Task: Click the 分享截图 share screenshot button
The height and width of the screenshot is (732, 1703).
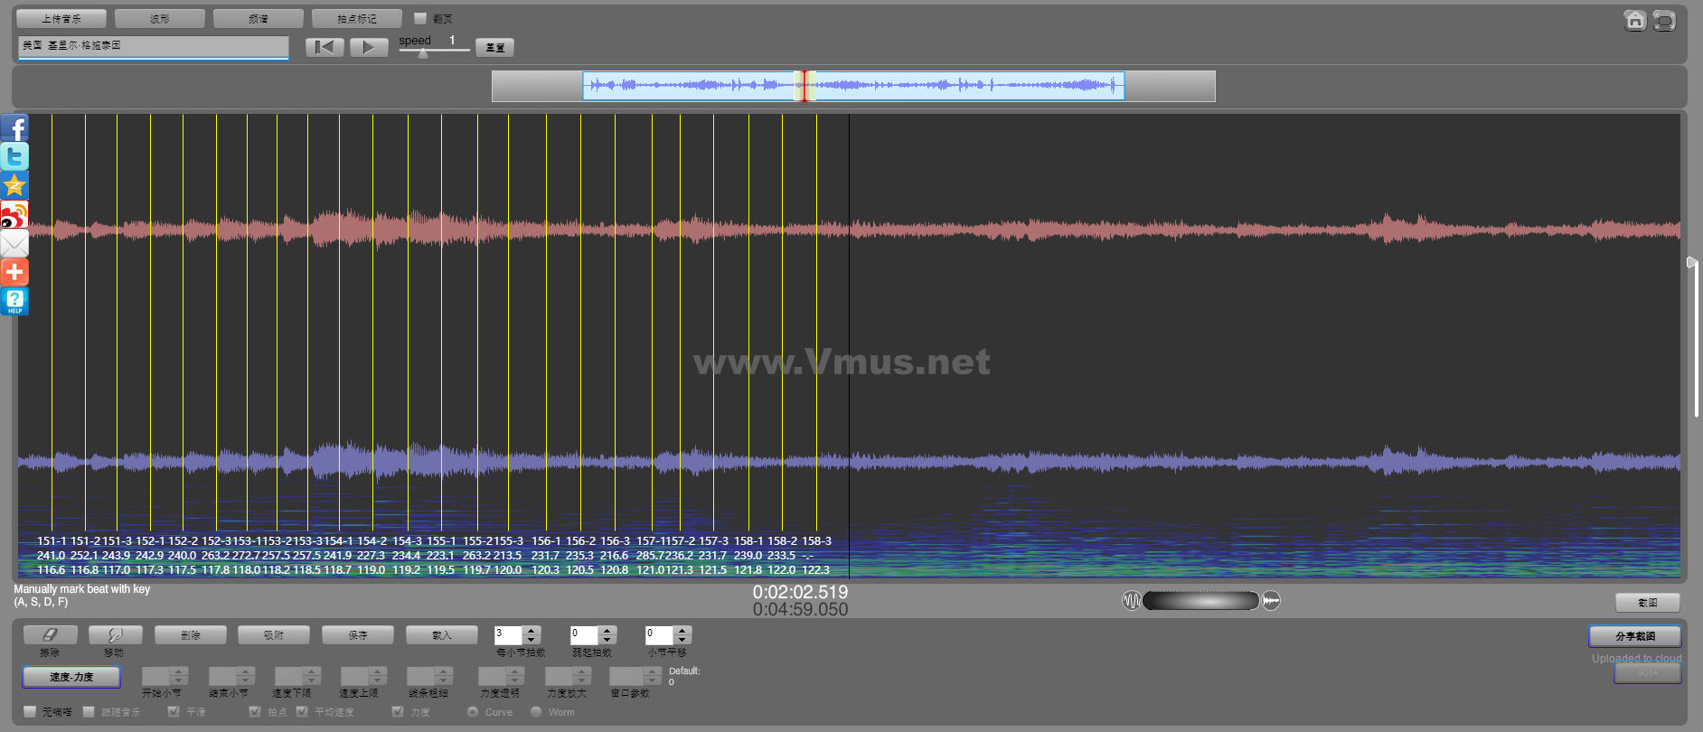Action: (1634, 636)
